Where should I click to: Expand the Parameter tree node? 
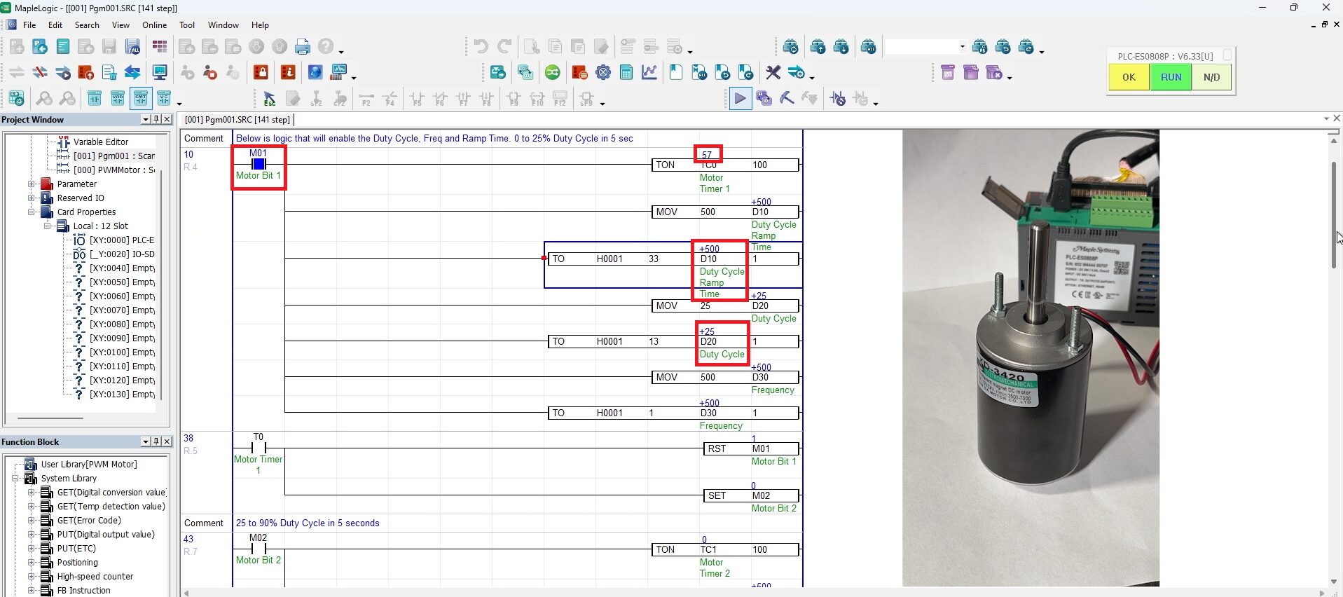coord(32,184)
